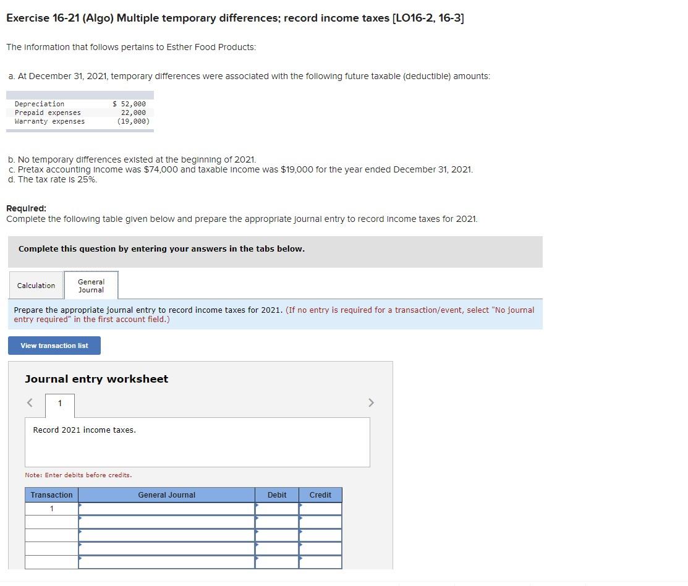Click the right navigation chevron on the worksheet

[x=371, y=402]
